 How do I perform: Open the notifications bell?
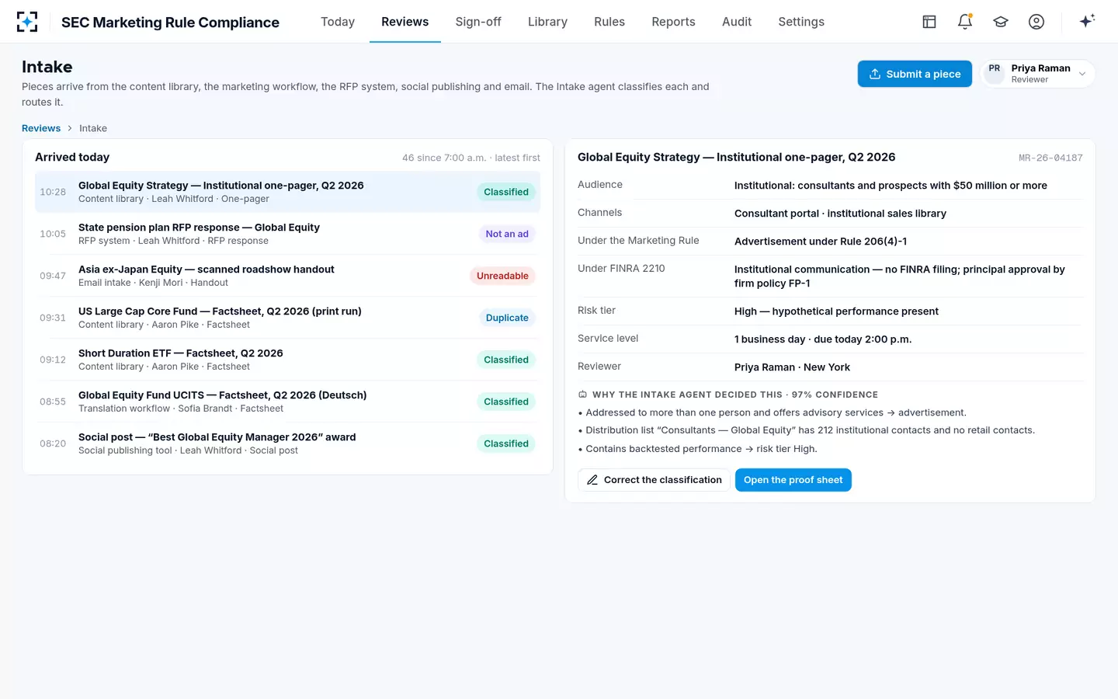click(965, 22)
